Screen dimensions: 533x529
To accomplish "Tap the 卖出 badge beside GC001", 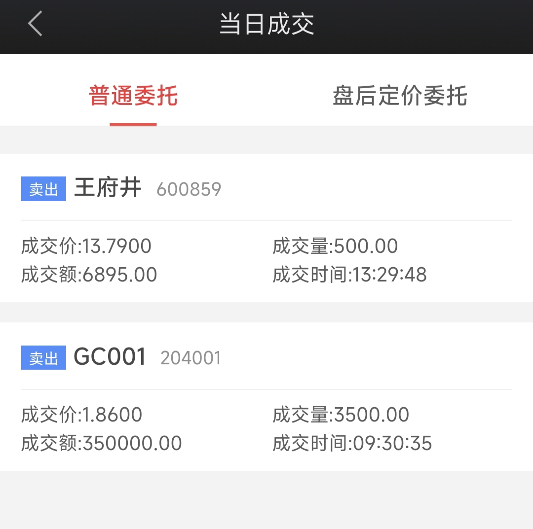I will point(43,357).
